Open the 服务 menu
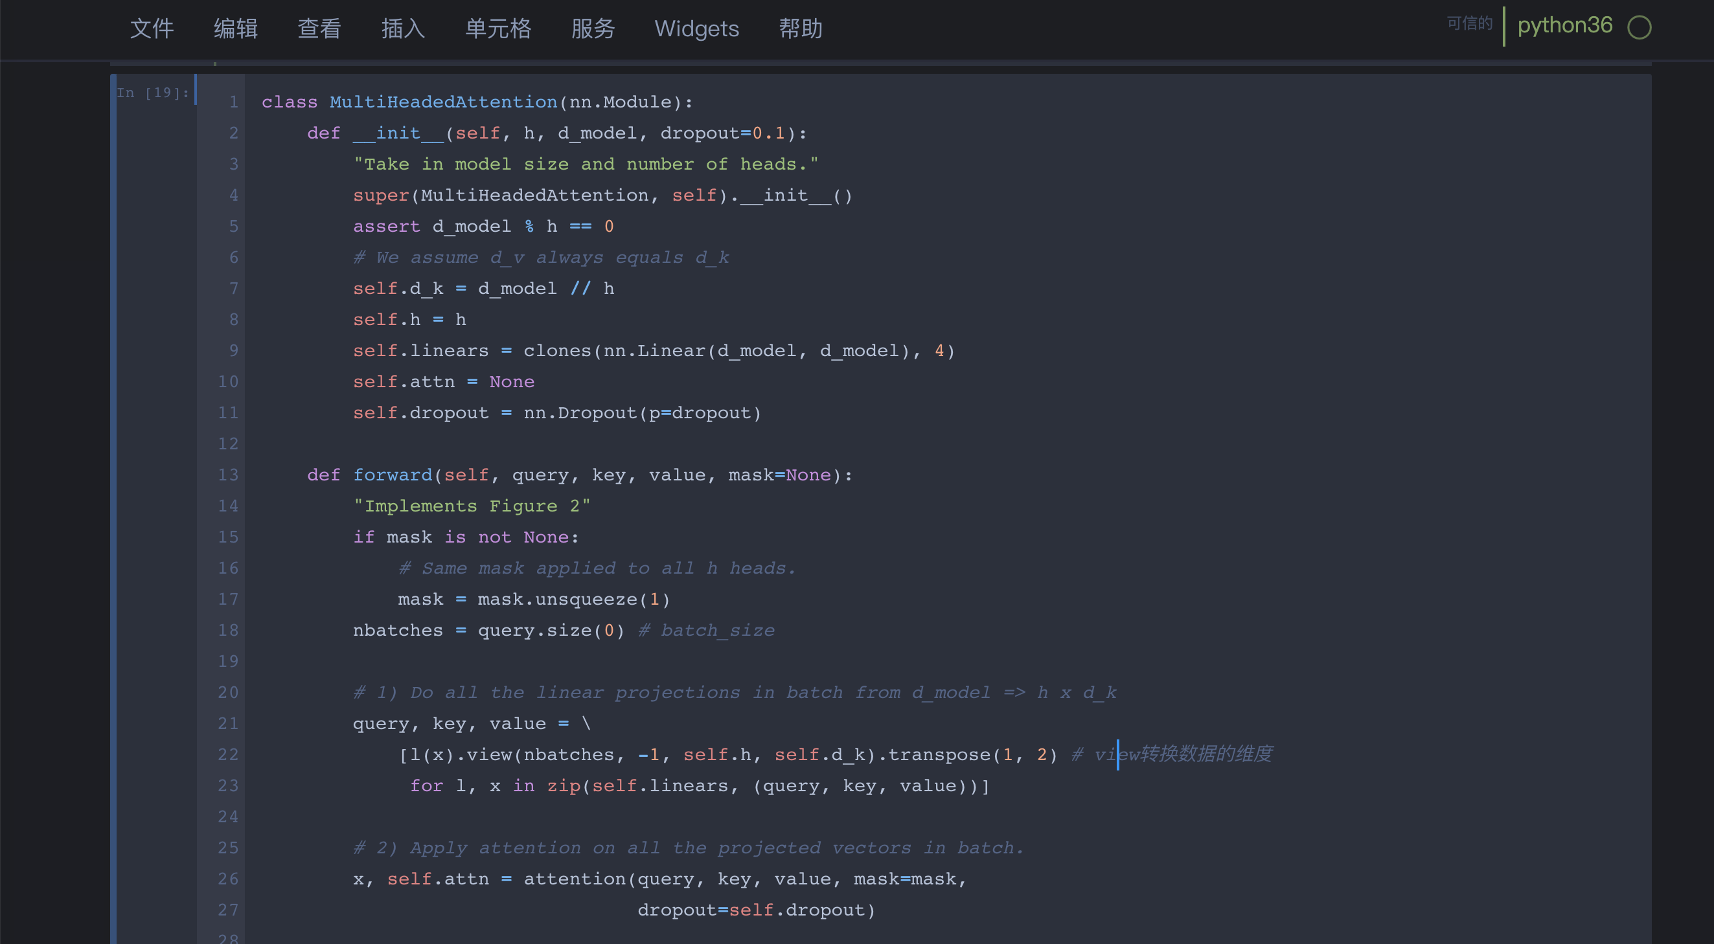 (x=593, y=28)
